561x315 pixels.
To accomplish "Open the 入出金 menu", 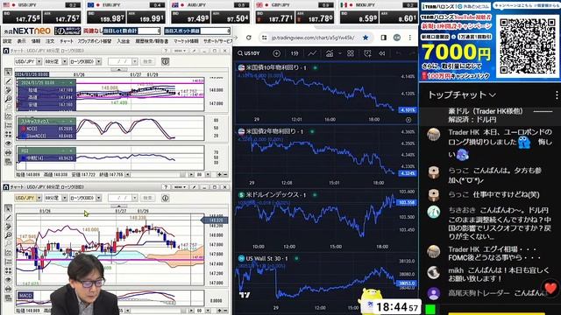I will (123, 41).
